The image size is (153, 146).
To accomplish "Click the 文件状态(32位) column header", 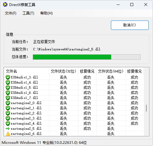I will click(63, 71).
